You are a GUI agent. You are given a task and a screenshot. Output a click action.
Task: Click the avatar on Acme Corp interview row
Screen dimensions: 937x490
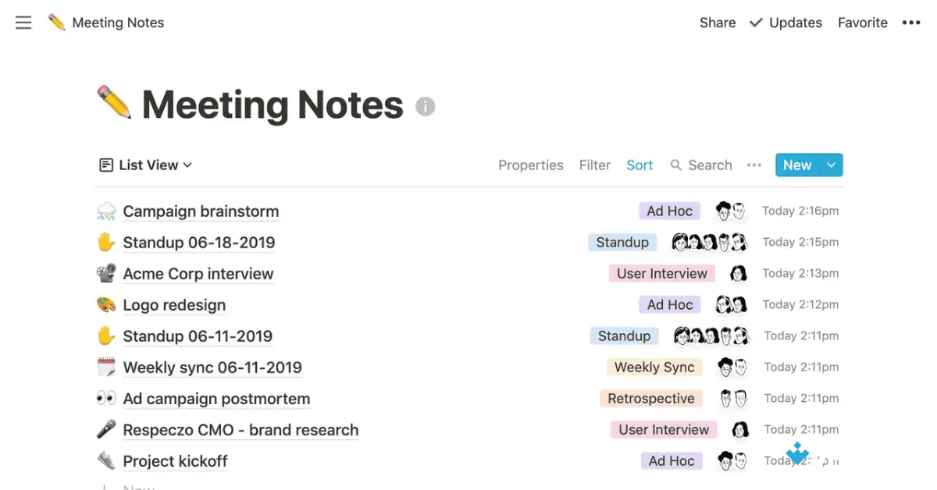pyautogui.click(x=739, y=273)
